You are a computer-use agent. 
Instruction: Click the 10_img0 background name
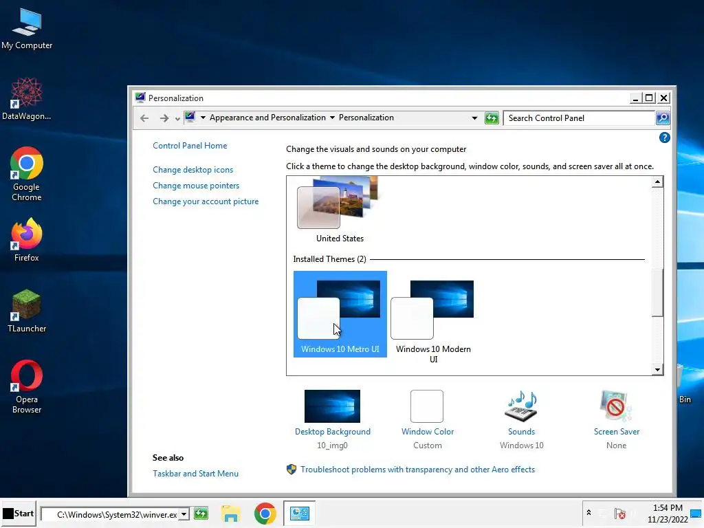[332, 445]
